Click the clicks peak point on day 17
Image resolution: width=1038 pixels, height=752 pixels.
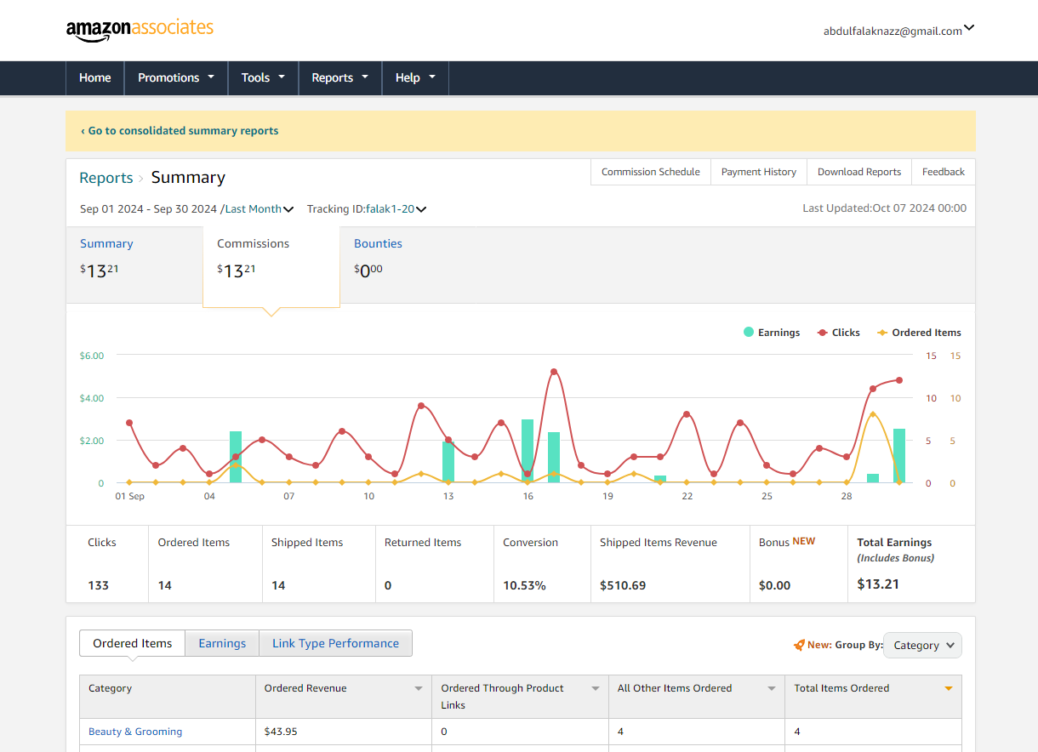554,372
